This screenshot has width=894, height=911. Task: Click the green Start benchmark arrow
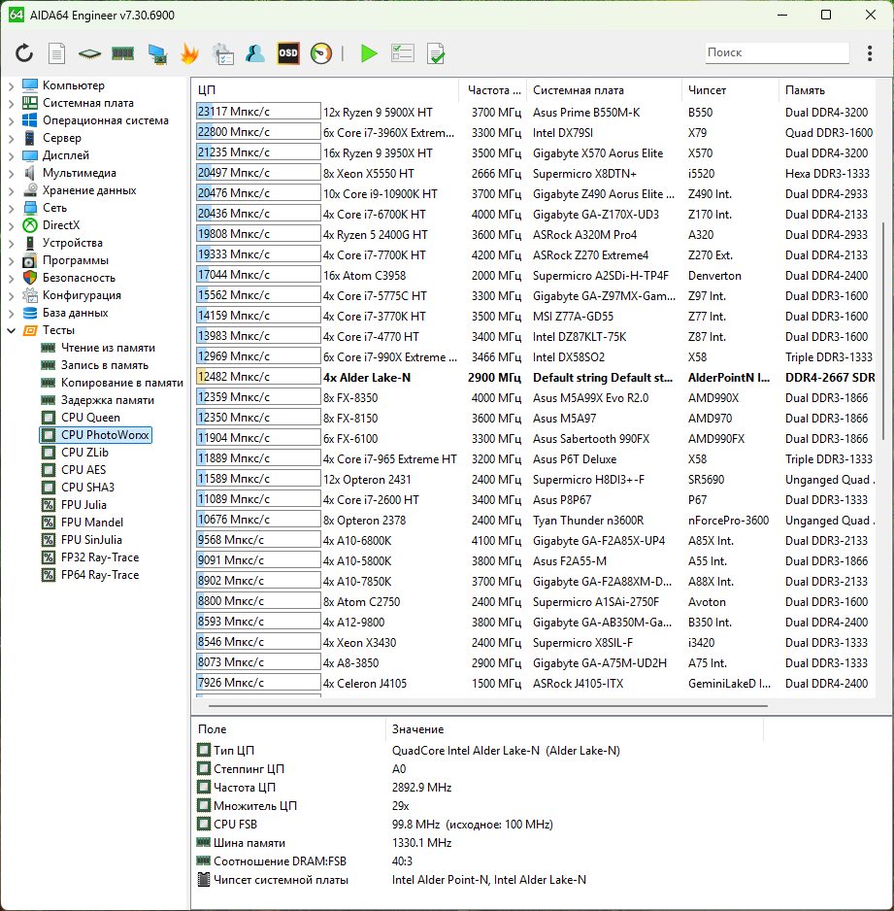point(369,53)
